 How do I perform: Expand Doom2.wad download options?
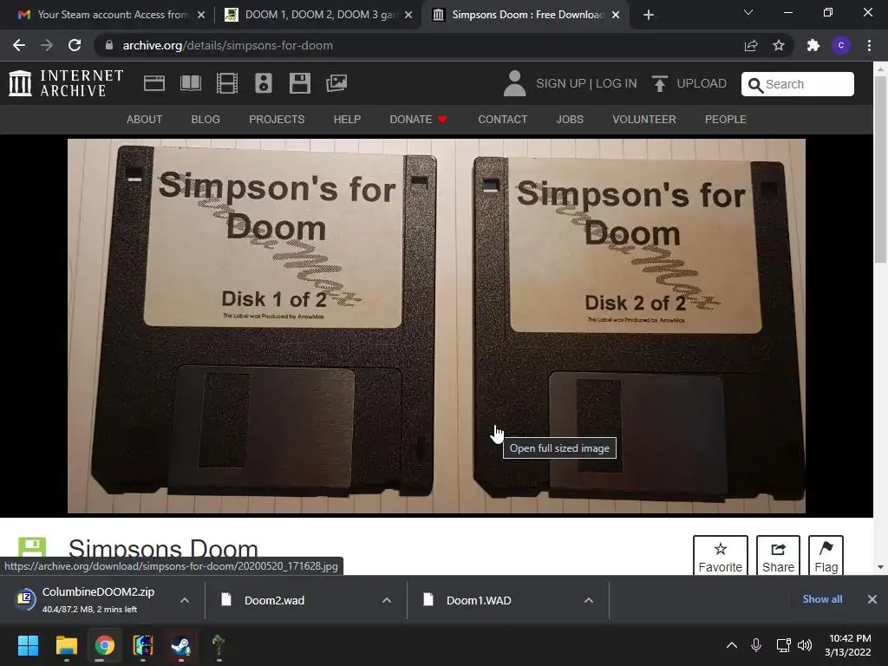(x=386, y=600)
